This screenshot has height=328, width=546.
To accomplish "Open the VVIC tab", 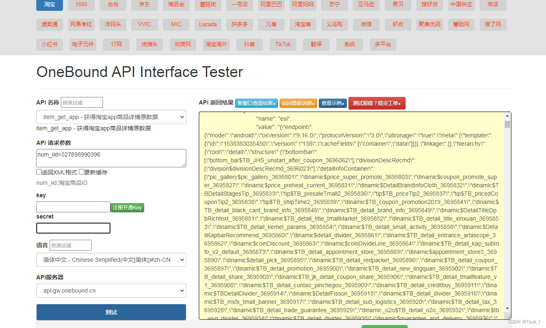I will pyautogui.click(x=145, y=25).
